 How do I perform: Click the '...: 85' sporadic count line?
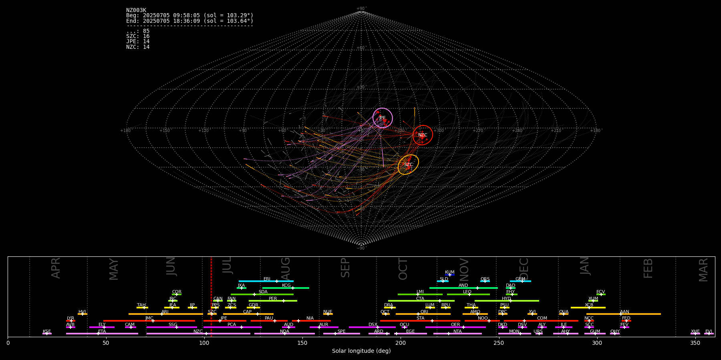click(138, 31)
